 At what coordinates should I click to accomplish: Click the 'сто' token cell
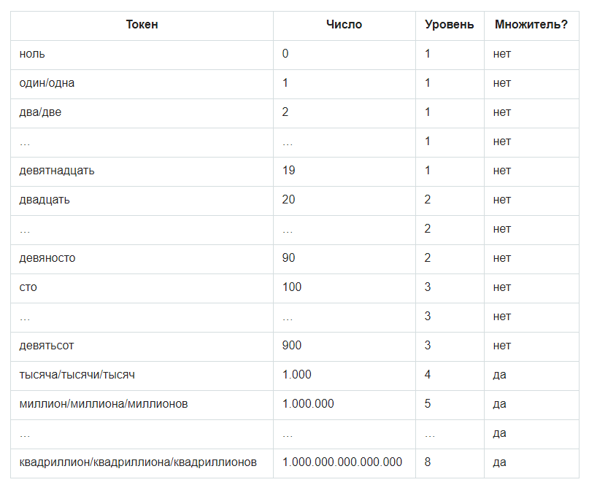[28, 287]
